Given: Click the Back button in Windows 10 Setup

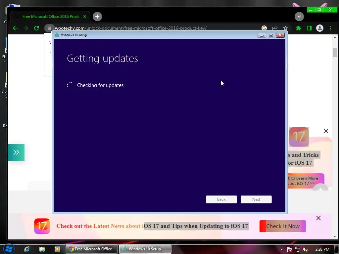Looking at the screenshot, I should (221, 199).
